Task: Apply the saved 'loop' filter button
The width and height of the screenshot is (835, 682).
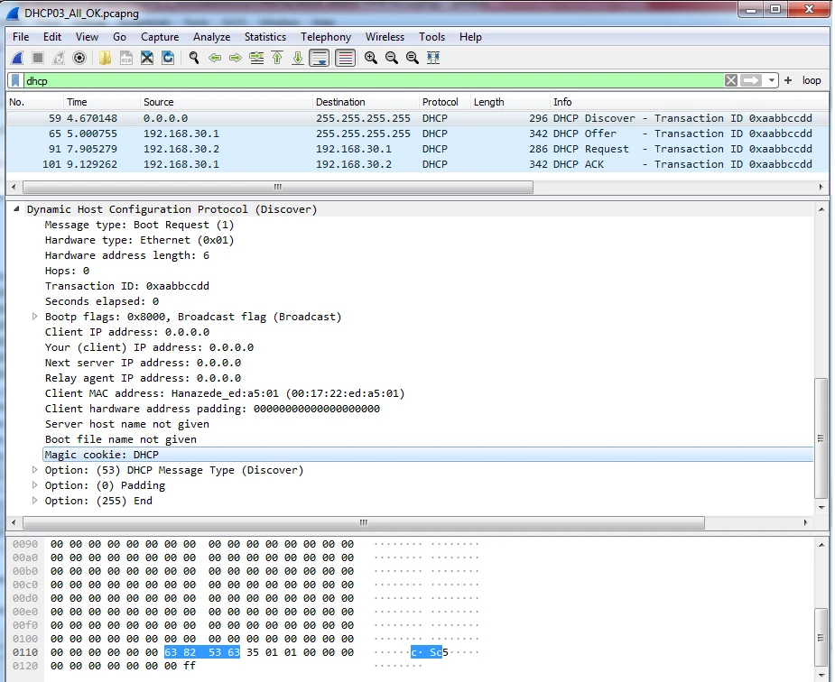Action: click(x=812, y=80)
